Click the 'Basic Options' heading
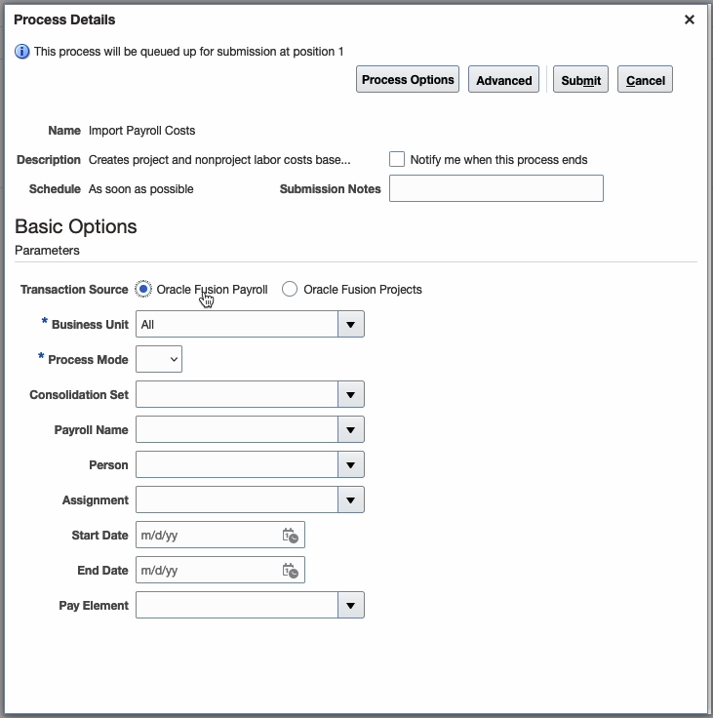Image resolution: width=713 pixels, height=718 pixels. (76, 226)
